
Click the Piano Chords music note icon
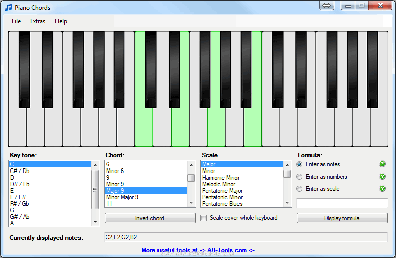[8, 8]
